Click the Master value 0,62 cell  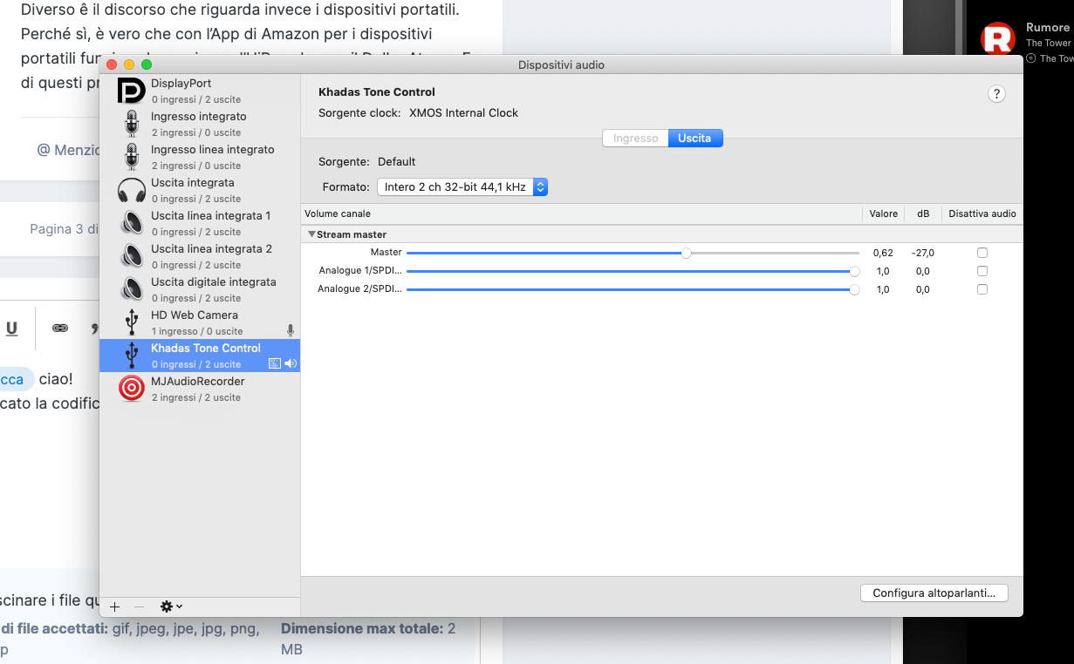(883, 253)
